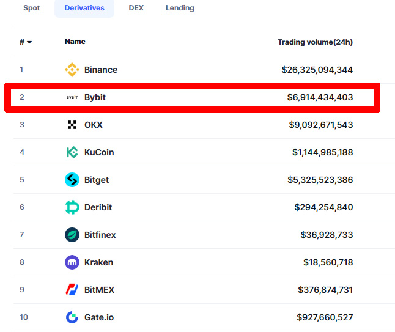
Task: Switch to the Spot tab
Action: coord(32,8)
